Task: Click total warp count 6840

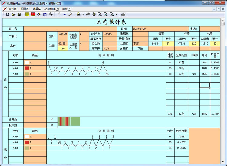Action: coord(205,114)
